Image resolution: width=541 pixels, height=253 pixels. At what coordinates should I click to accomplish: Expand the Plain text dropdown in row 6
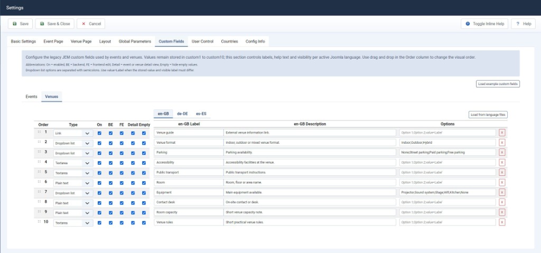pos(73,183)
